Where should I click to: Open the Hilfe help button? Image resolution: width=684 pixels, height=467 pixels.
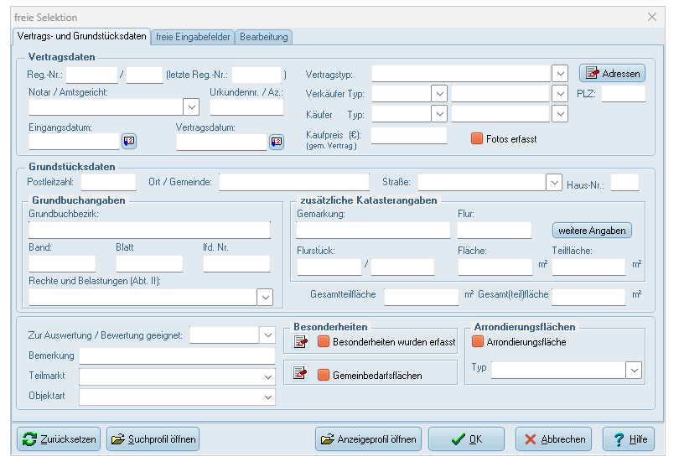629,439
